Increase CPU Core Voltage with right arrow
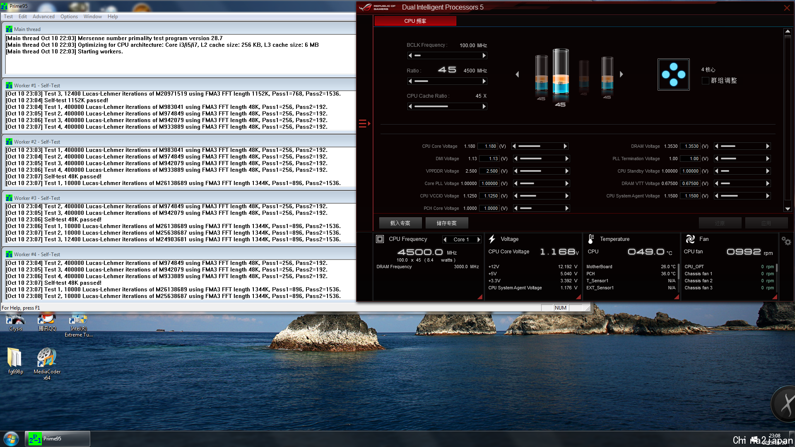Viewport: 795px width, 447px height. click(565, 146)
